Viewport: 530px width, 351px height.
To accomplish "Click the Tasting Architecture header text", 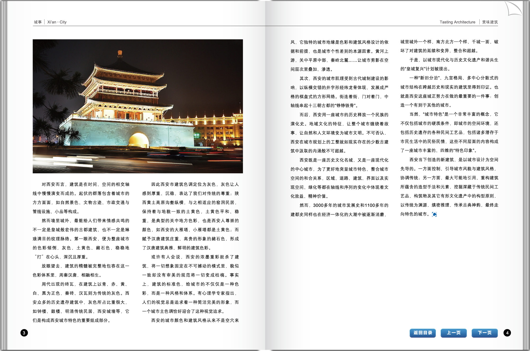I will (x=457, y=22).
